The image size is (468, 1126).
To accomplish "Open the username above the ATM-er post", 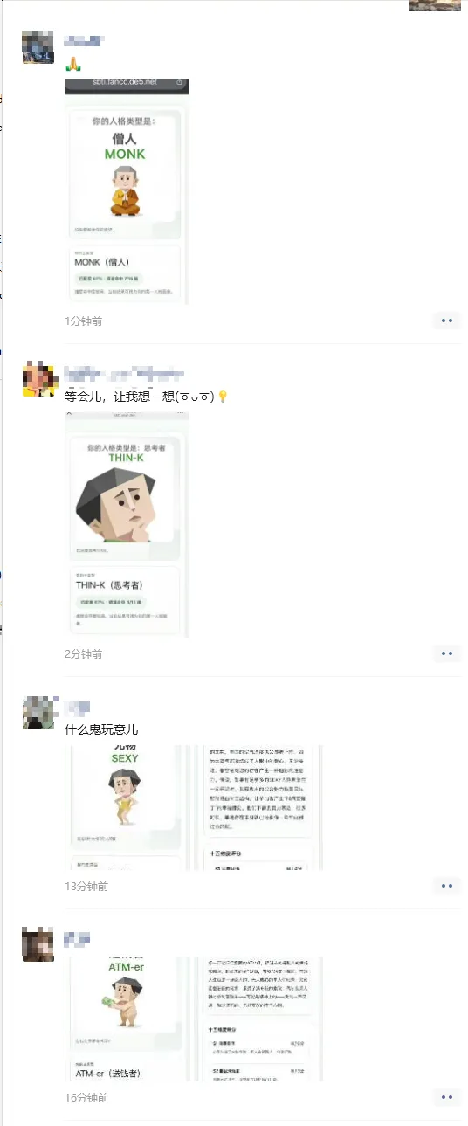I will pos(78,939).
